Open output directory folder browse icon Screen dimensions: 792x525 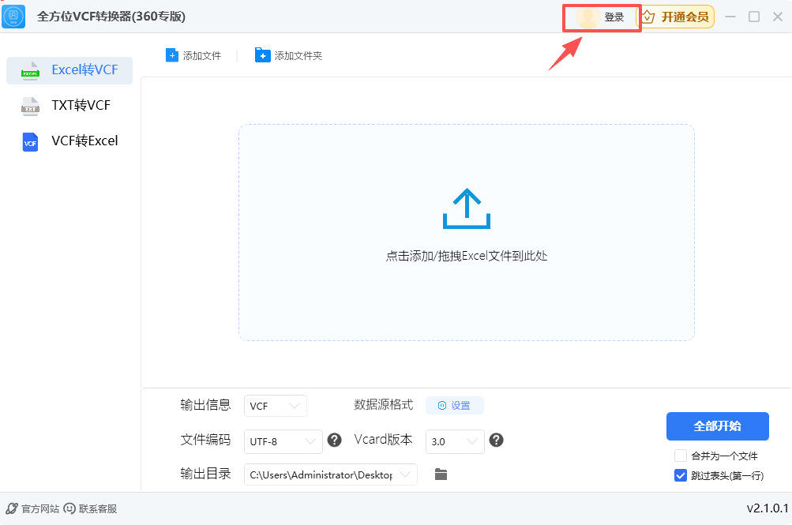coord(440,474)
